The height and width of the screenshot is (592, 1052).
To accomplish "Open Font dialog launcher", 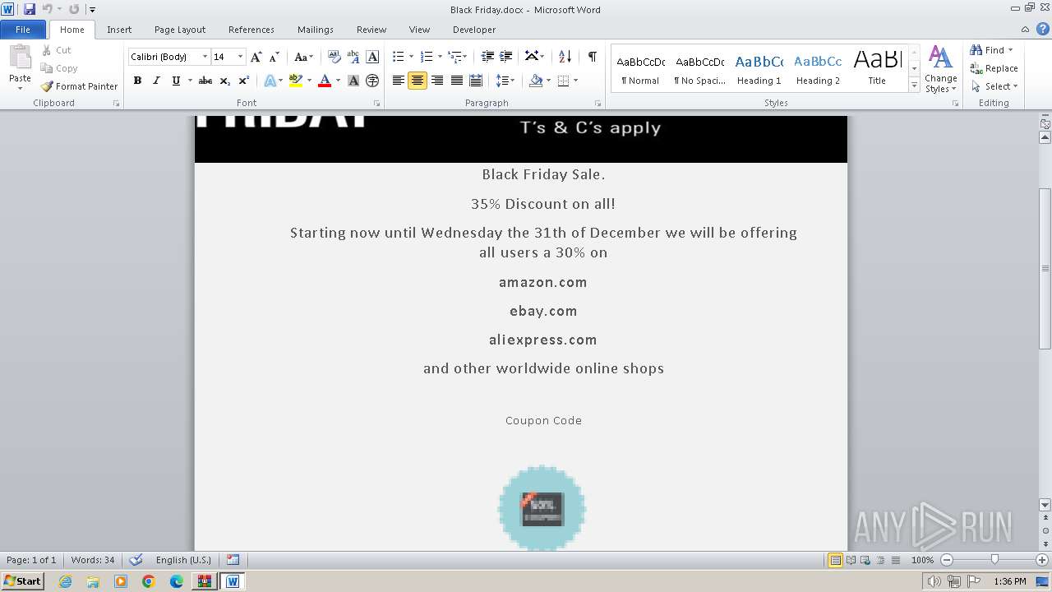I will click(376, 104).
